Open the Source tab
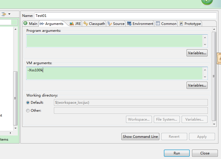Image resolution: width=221 pixels, height=159 pixels. (x=116, y=24)
